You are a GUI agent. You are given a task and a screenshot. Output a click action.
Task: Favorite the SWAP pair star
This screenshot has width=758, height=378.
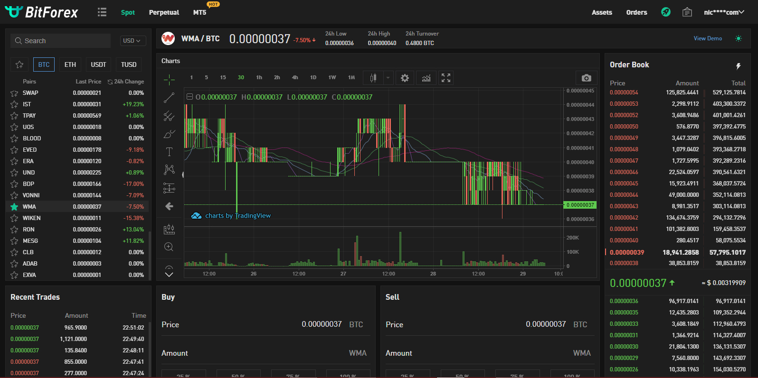pos(14,93)
